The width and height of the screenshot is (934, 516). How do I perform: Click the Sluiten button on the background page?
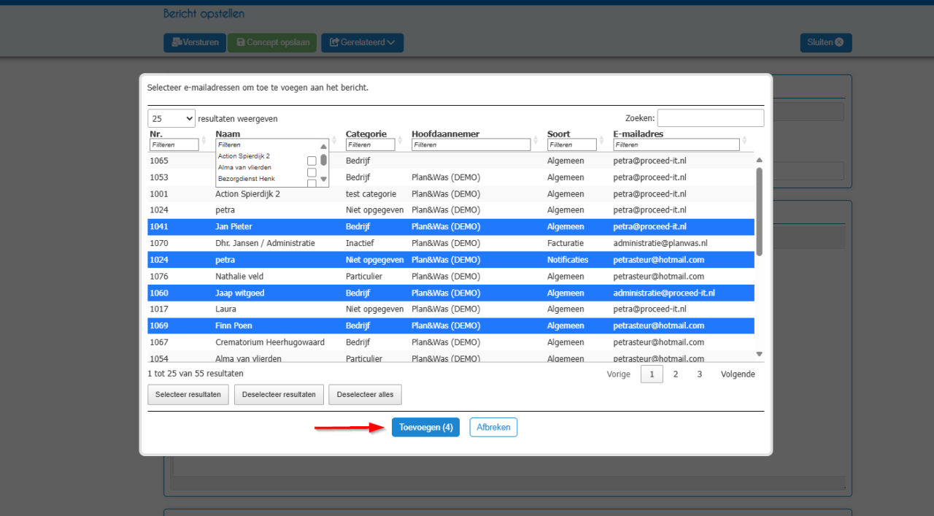[x=825, y=42]
